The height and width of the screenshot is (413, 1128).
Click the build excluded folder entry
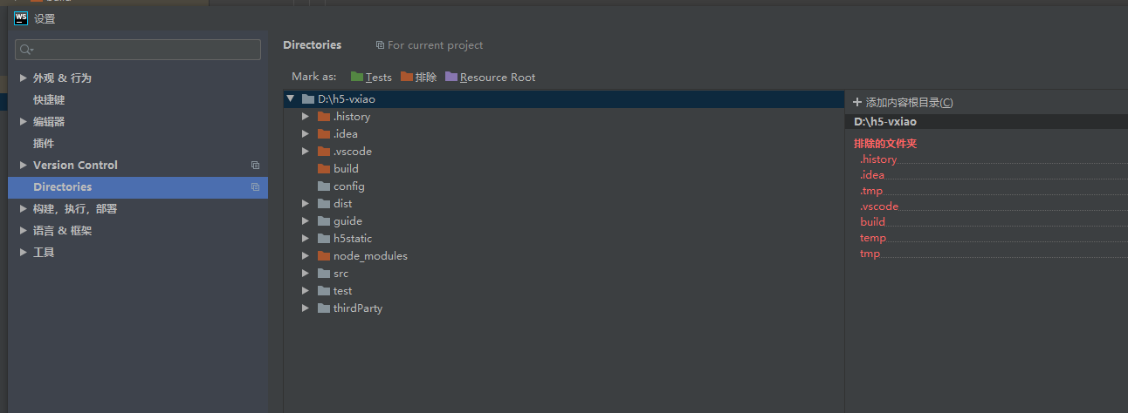pyautogui.click(x=872, y=222)
